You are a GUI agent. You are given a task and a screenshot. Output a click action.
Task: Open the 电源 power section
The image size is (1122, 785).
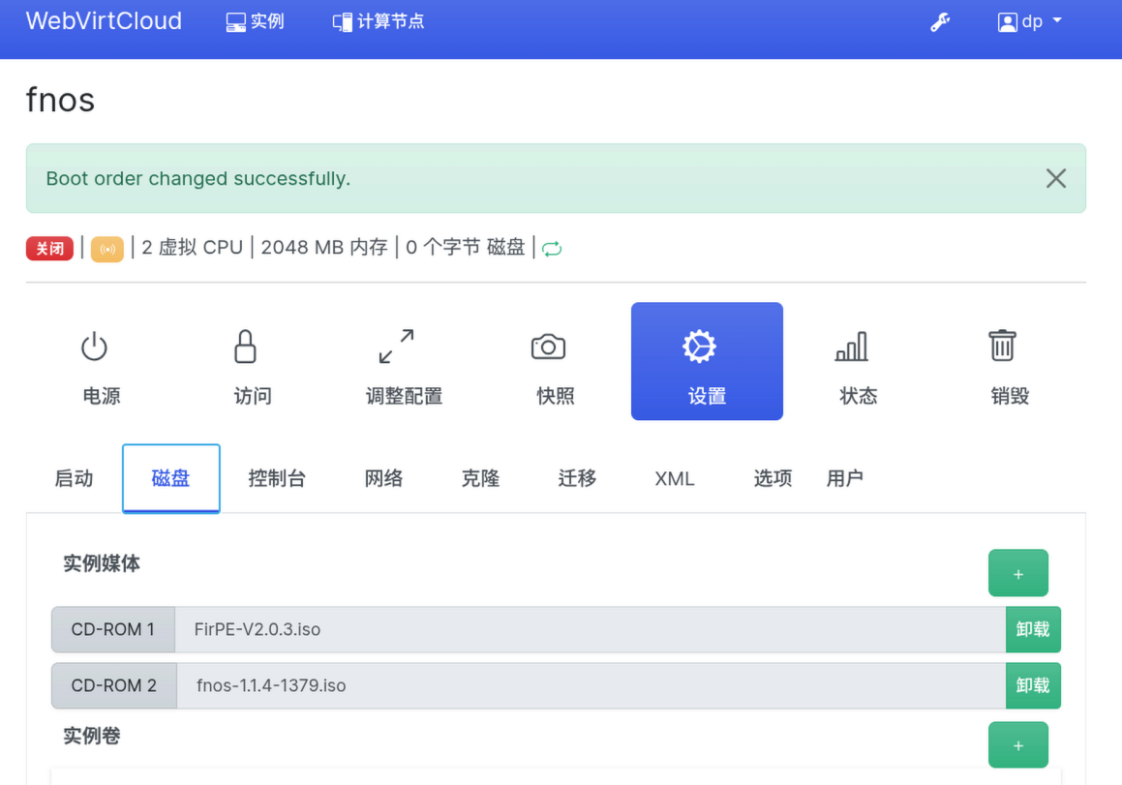102,361
